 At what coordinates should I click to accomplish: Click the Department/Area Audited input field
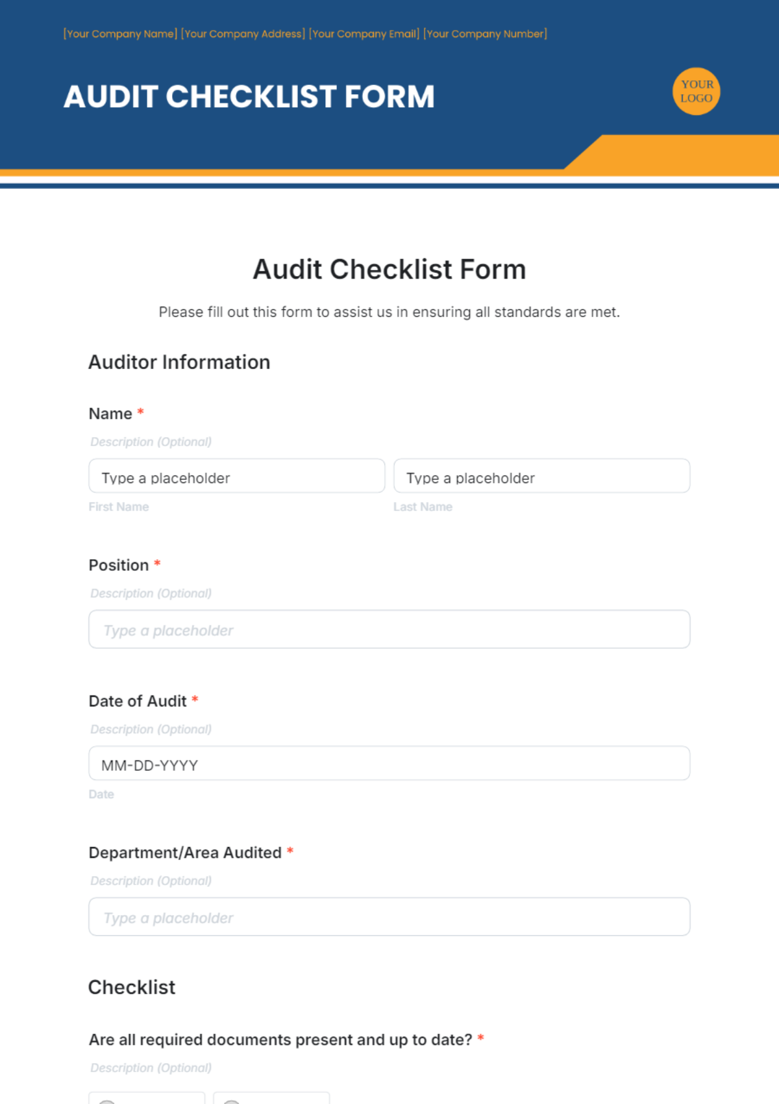(x=389, y=917)
